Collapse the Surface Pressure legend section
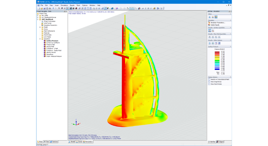Image resolution: width=268 pixels, height=146 pixels. pyautogui.click(x=230, y=46)
